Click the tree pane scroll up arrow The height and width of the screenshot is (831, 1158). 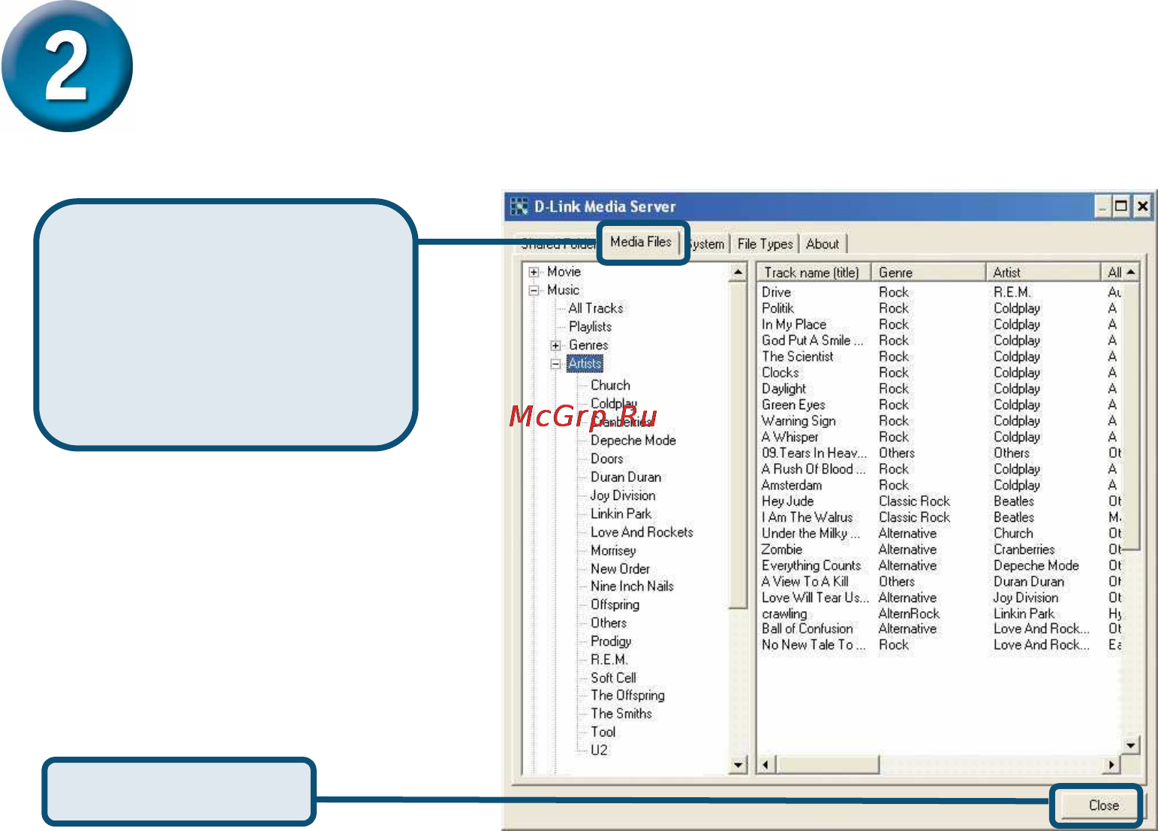[738, 272]
